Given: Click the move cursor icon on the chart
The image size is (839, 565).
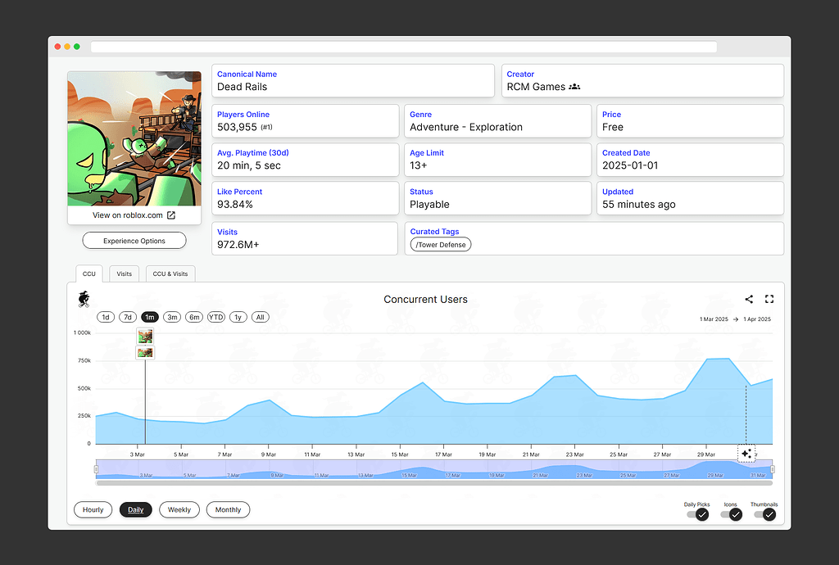Looking at the screenshot, I should click(746, 452).
